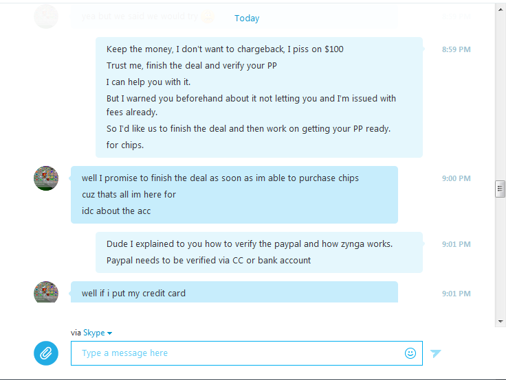506x380 pixels.
Task: Click the send message arrow icon
Action: pos(435,353)
